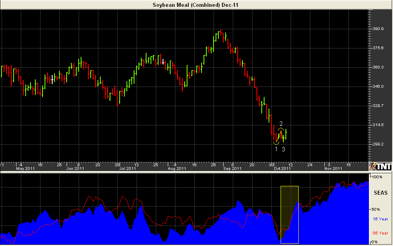This screenshot has width=393, height=246.
Task: Select the 299.2 price axis label
Action: (378, 144)
